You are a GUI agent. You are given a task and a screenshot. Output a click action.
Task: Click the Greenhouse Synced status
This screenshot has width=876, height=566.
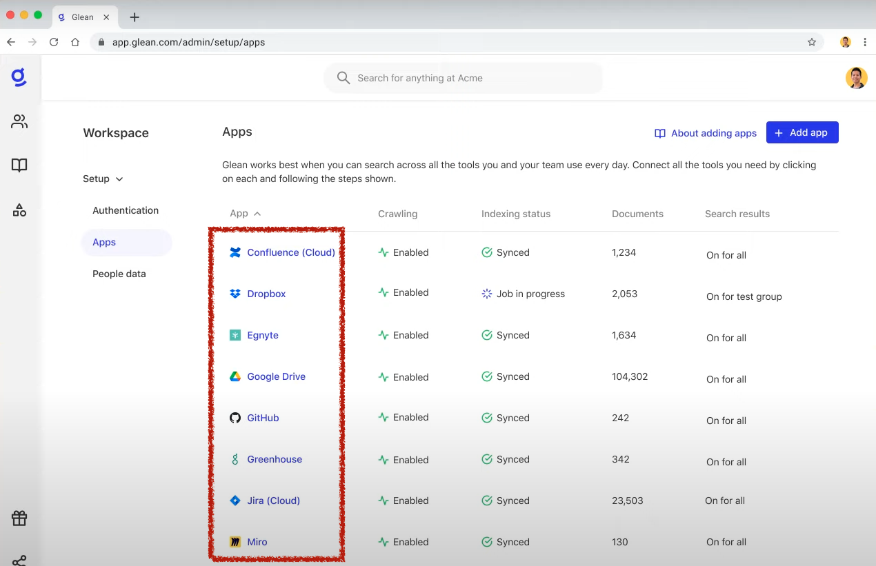(x=513, y=459)
